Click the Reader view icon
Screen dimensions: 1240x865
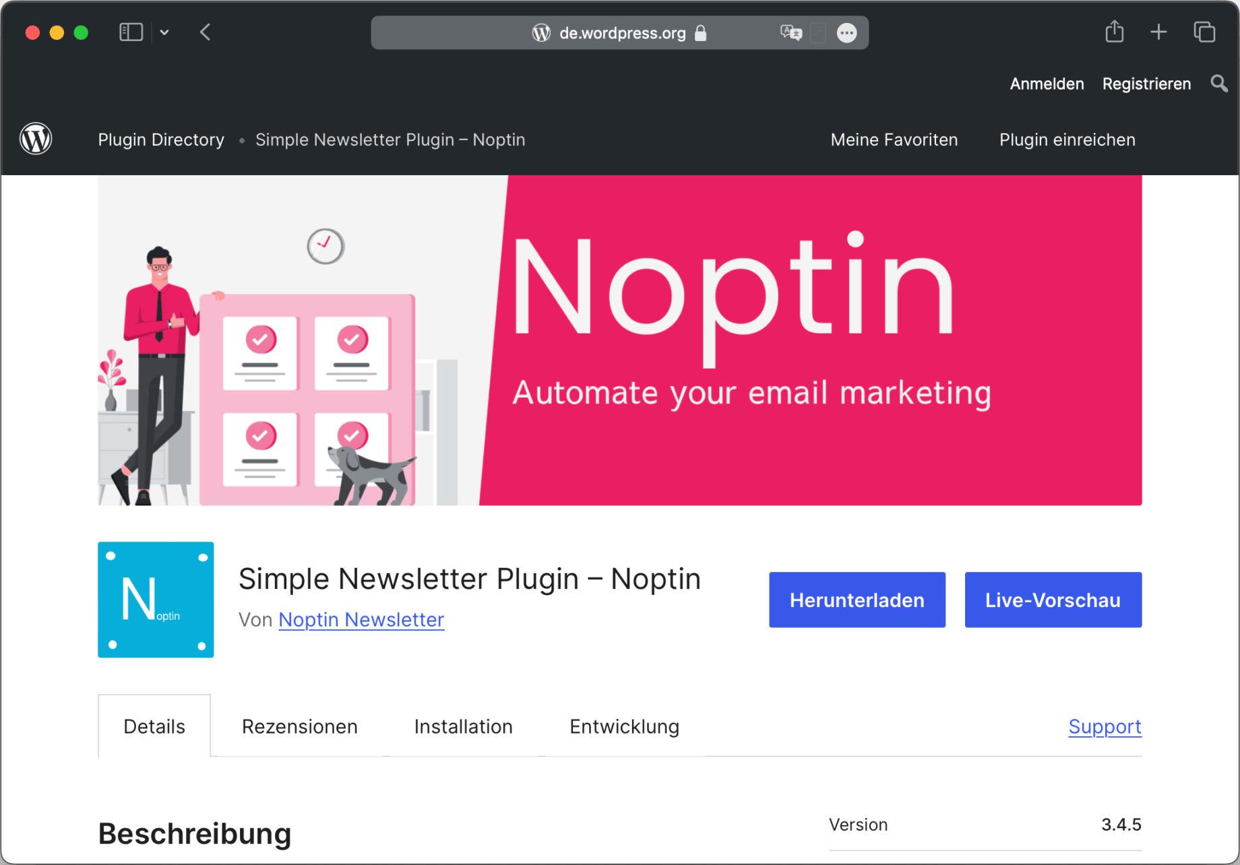coord(817,32)
